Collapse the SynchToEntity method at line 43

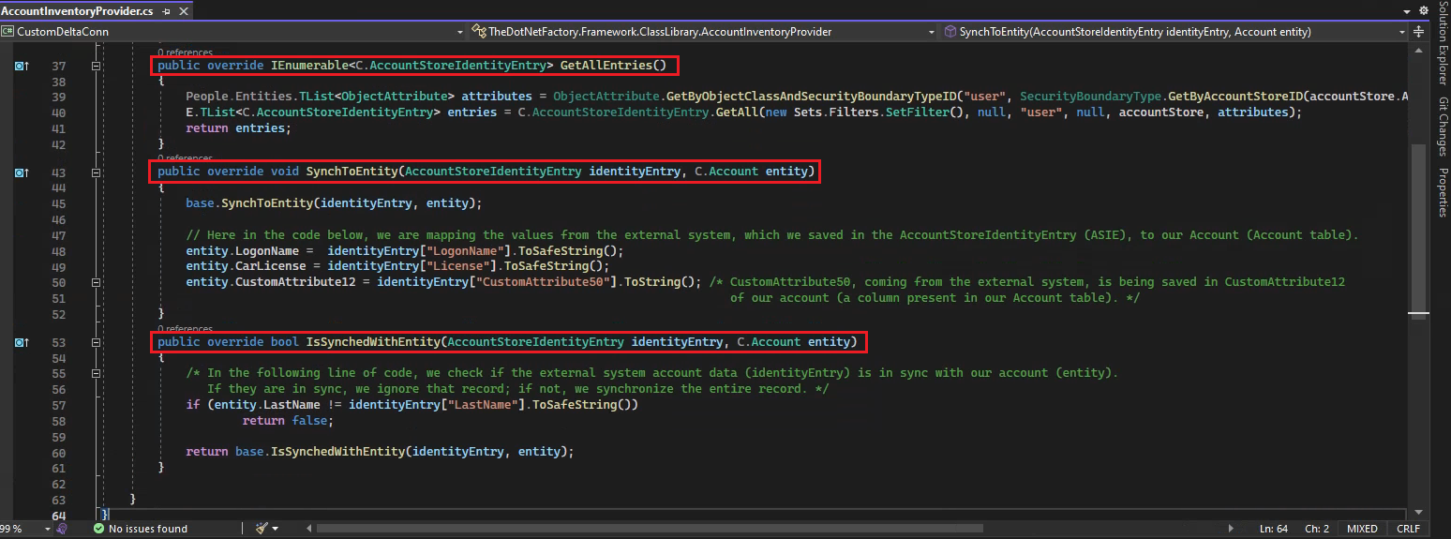96,172
